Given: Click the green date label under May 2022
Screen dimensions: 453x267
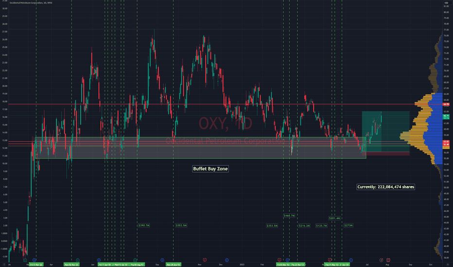Looking at the screenshot, I should (x=71, y=265).
